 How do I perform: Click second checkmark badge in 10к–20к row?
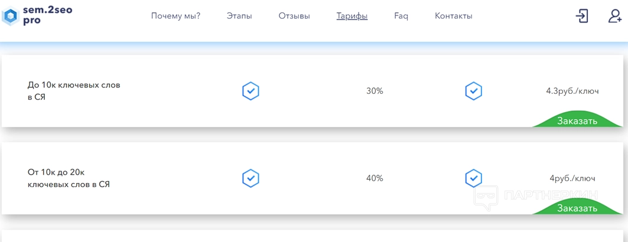point(473,178)
